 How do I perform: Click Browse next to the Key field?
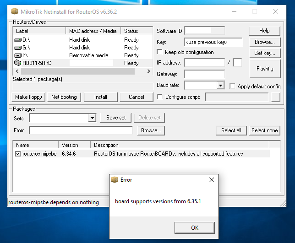265,42
